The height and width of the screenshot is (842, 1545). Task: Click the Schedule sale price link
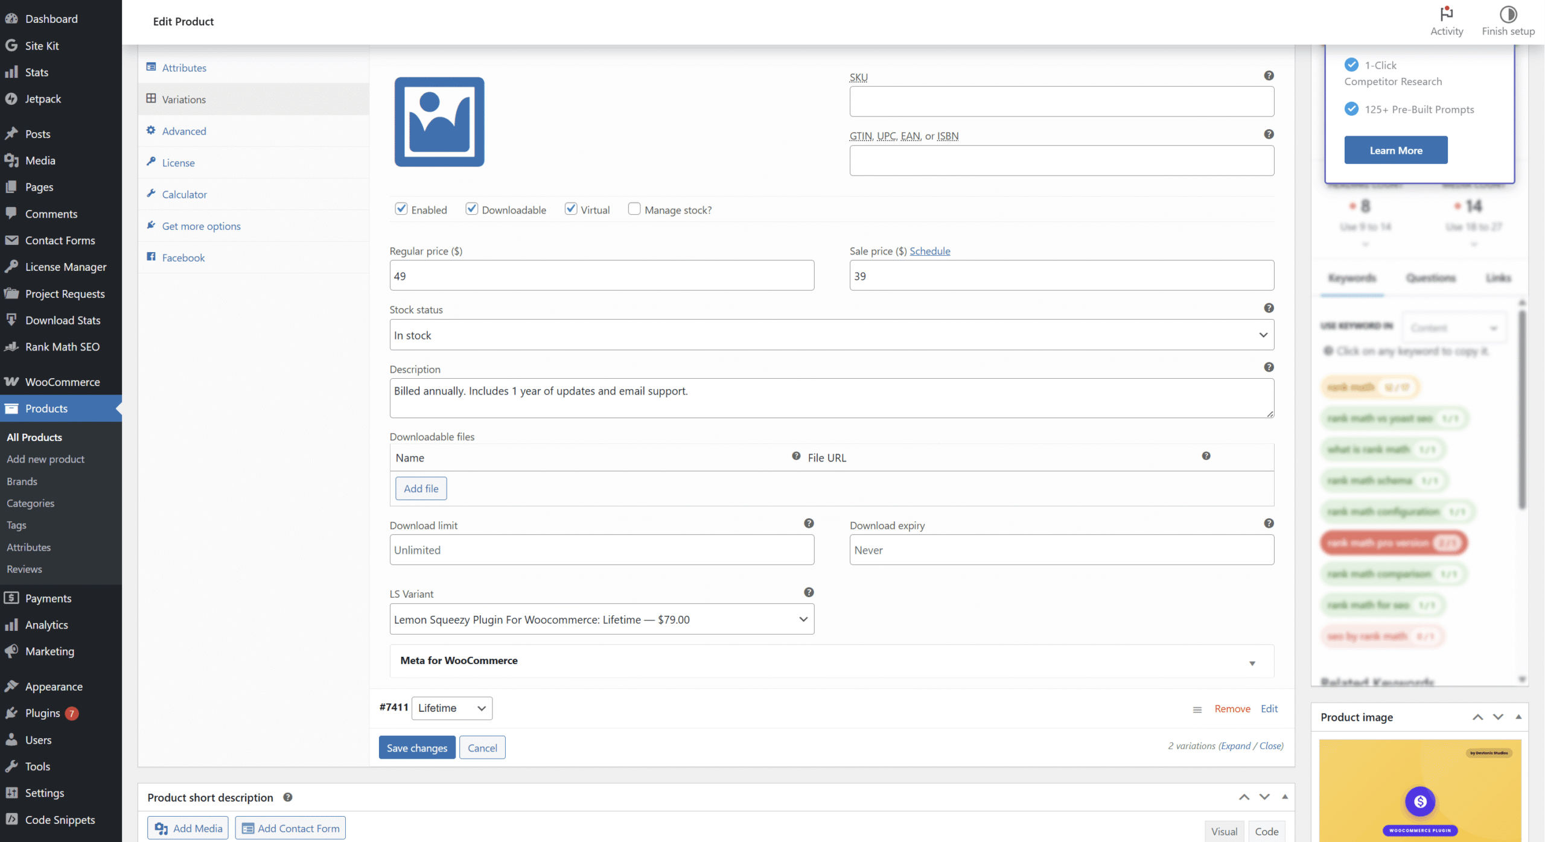[929, 251]
